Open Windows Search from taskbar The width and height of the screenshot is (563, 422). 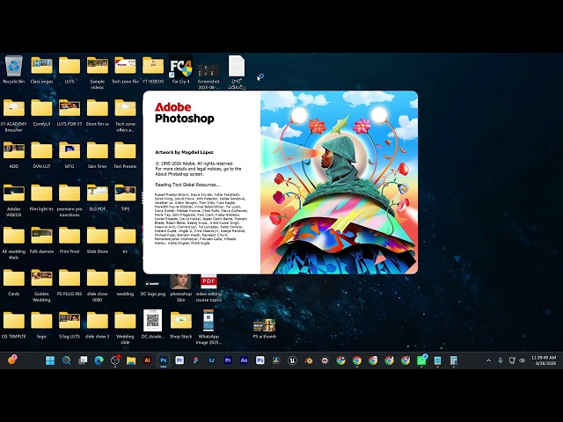67,360
